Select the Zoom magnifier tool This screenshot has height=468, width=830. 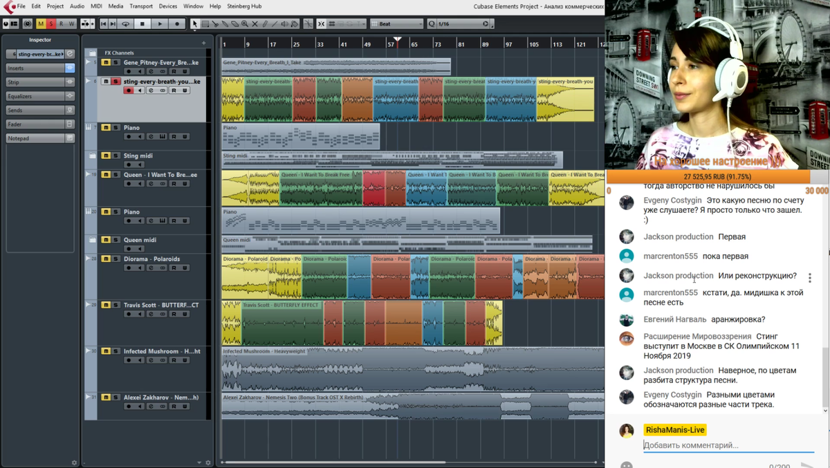click(245, 24)
